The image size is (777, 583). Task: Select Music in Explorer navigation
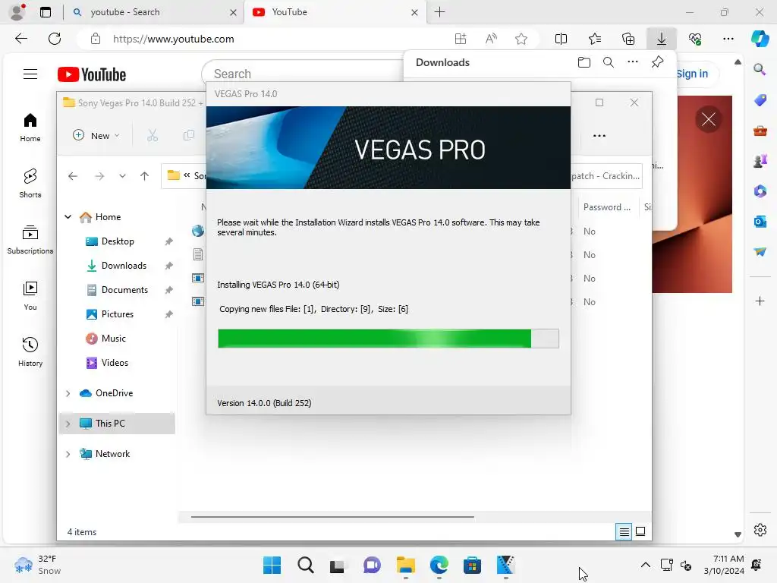tap(114, 338)
